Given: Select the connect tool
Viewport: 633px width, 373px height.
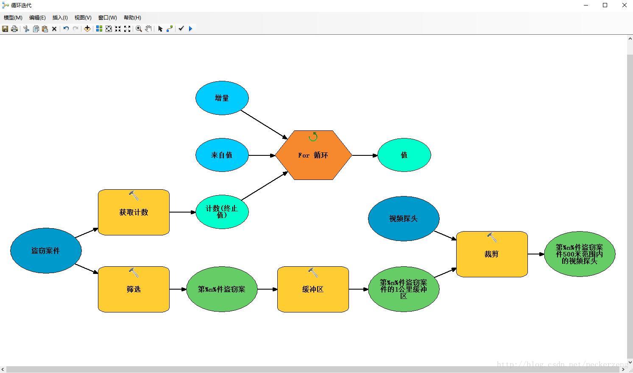Looking at the screenshot, I should pyautogui.click(x=170, y=29).
